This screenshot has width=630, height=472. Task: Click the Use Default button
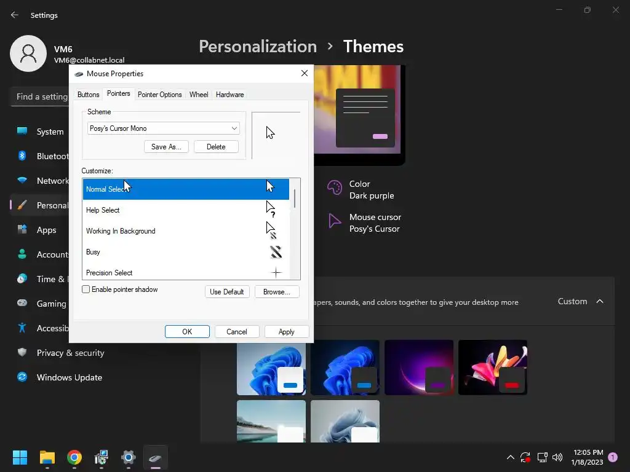[227, 292]
